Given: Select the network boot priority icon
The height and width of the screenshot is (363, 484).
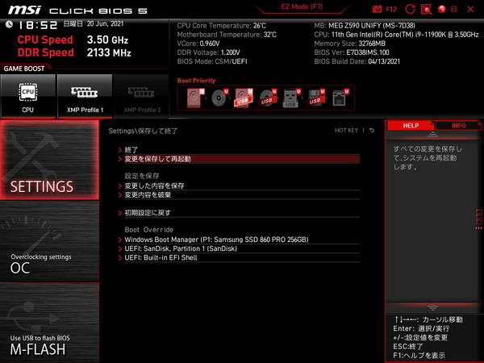Looking at the screenshot, I should point(340,98).
